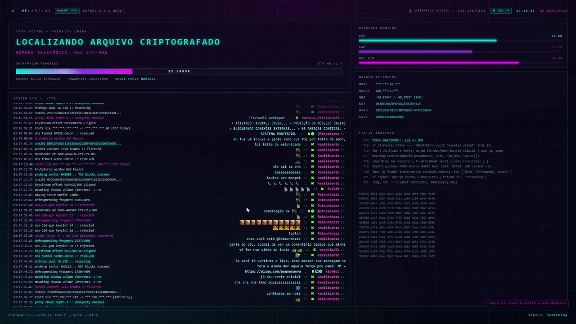Click the HELLS//OS logo icon
576x324 pixels.
(x=13, y=10)
